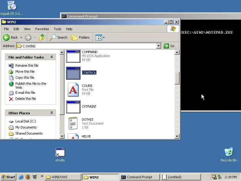Click the e-mail envelope icon
Viewport: 241px width, 181px height.
pyautogui.click(x=11, y=93)
